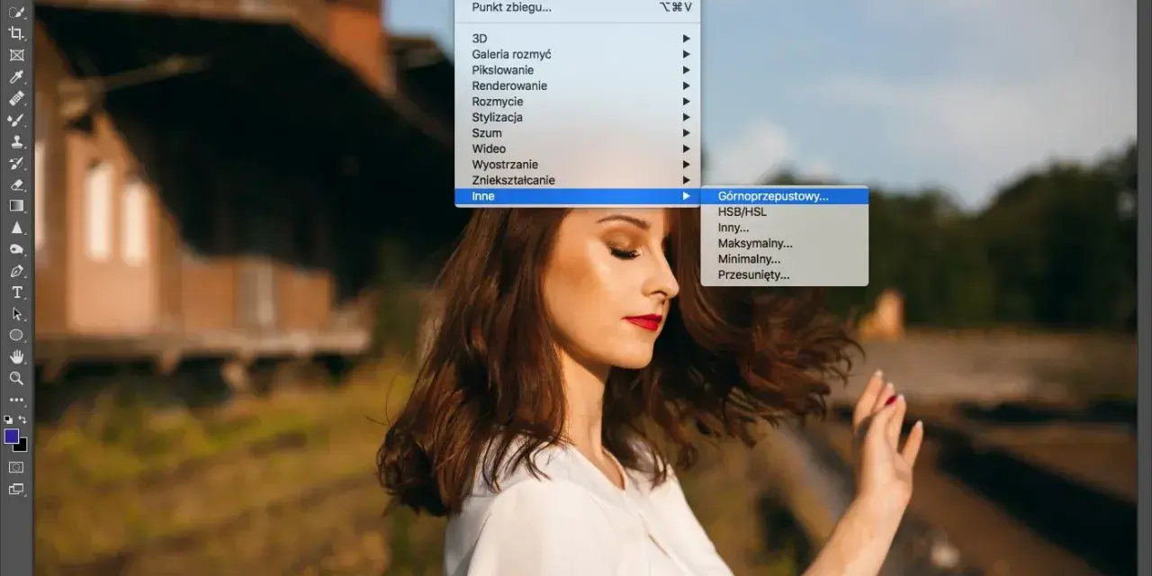Viewport: 1152px width, 576px height.
Task: Choose Maksymalny... filter
Action: click(x=785, y=243)
